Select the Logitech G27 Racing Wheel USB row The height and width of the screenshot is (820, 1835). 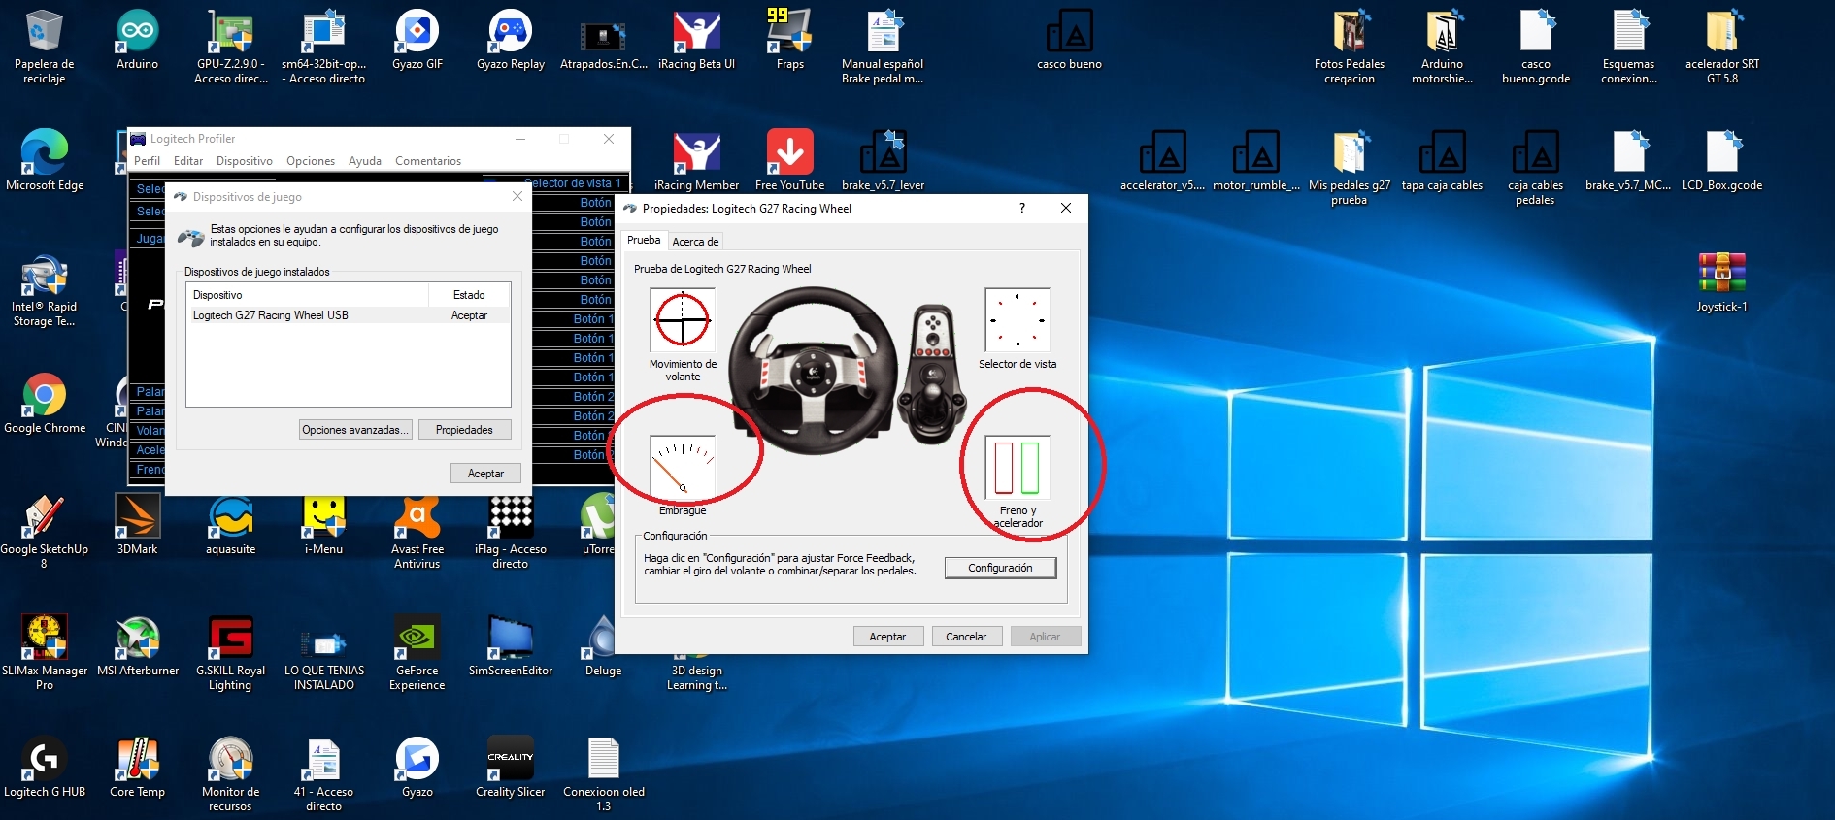click(348, 315)
